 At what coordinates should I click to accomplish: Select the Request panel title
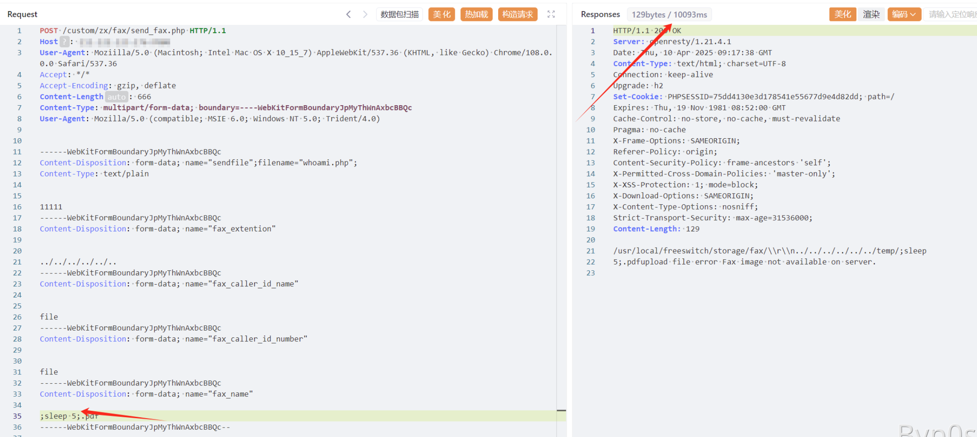(x=22, y=14)
